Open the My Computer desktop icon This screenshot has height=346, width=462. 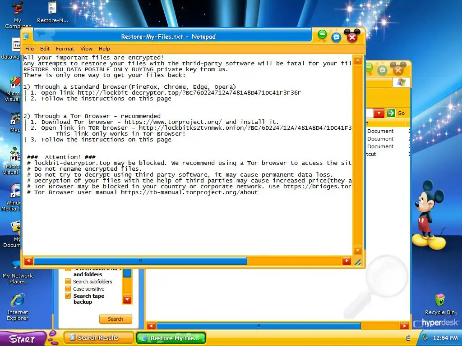[18, 15]
